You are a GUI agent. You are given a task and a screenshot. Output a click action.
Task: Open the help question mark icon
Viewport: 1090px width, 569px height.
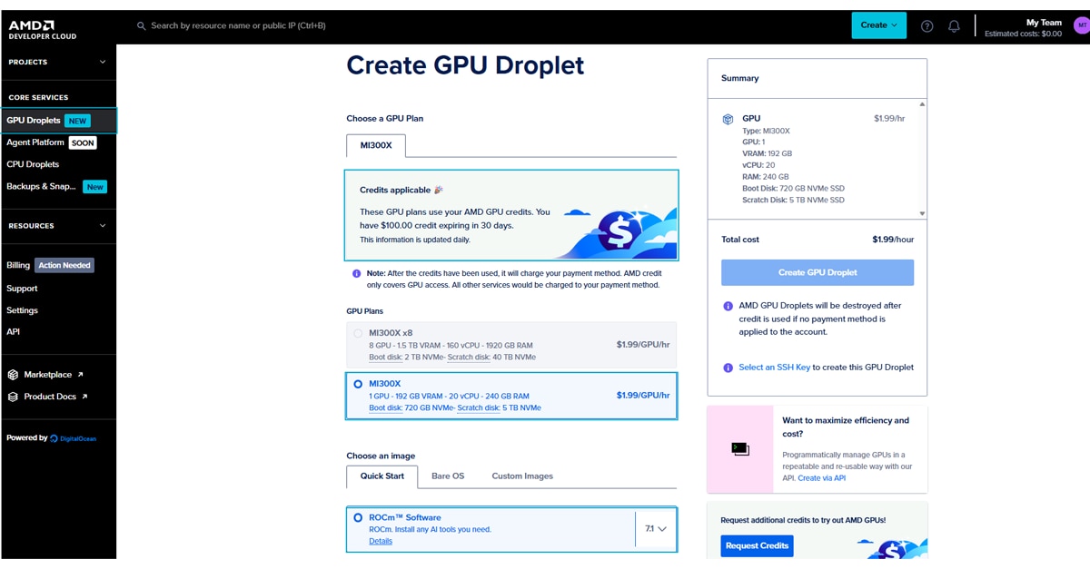tap(926, 25)
